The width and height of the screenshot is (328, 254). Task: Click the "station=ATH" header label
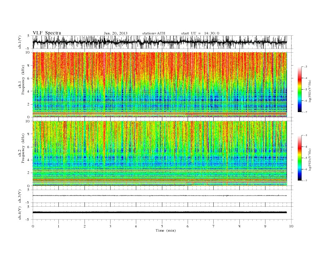coord(154,33)
